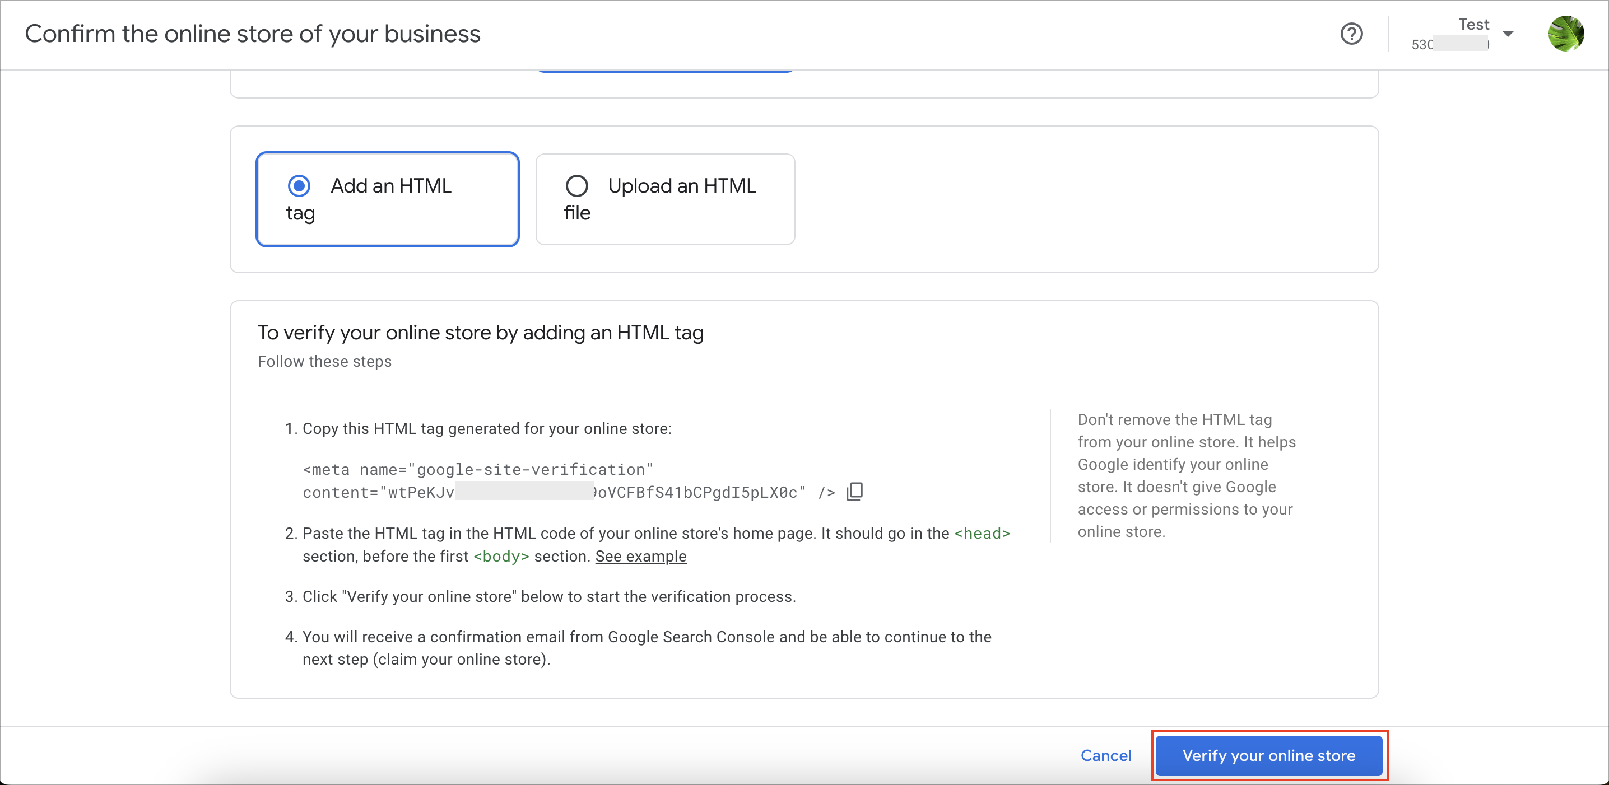Choose the Upload an HTML file option card

[x=665, y=199]
